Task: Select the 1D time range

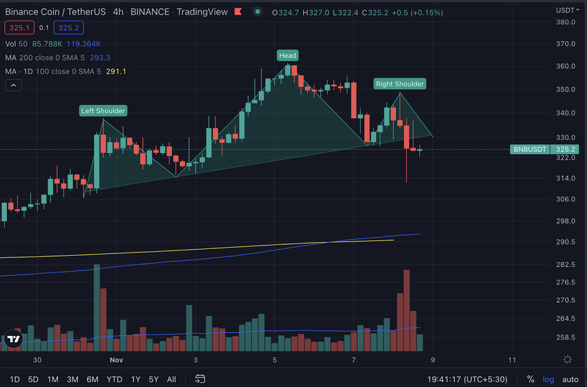Action: (15, 379)
